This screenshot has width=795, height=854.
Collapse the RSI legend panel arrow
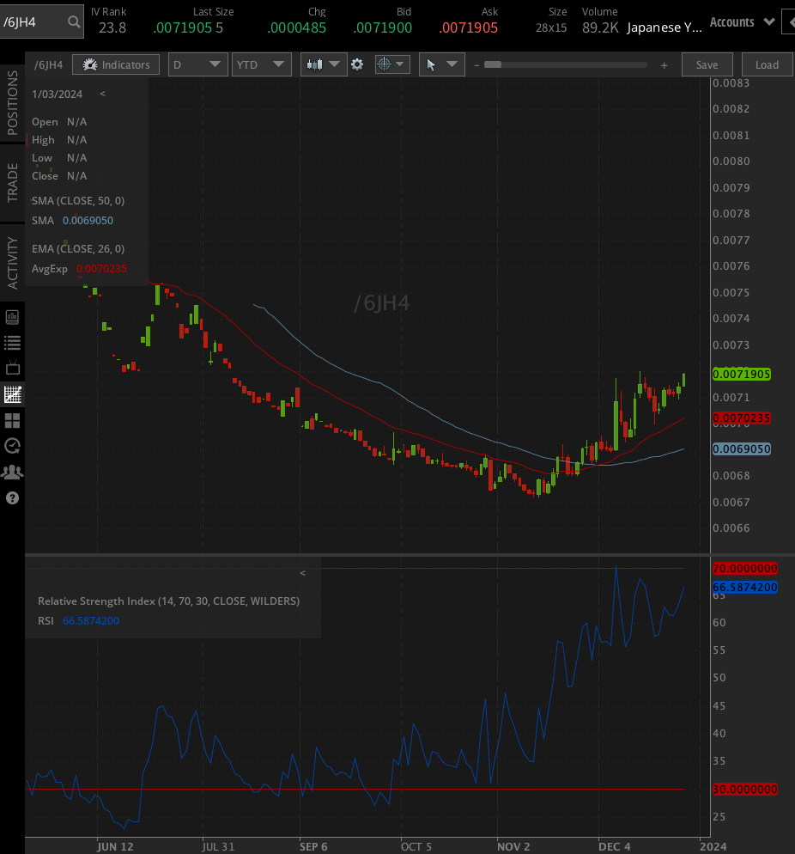[x=302, y=572]
